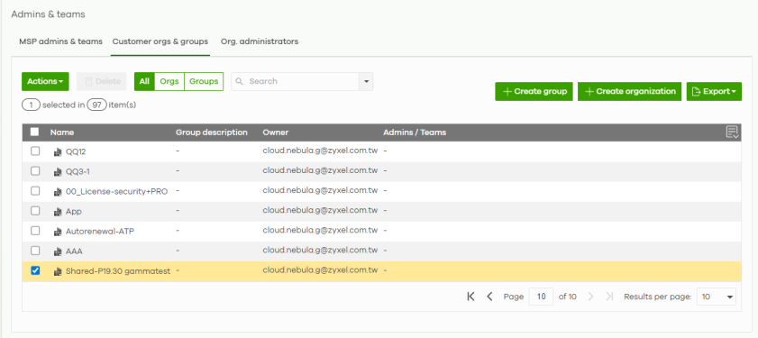Check the QQ3-1 row checkbox
Viewport: 758px width, 338px height.
click(35, 170)
